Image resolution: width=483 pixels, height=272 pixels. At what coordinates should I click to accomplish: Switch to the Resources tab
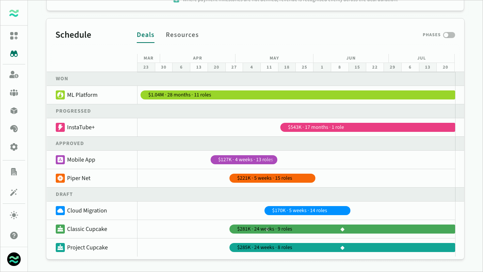[182, 35]
